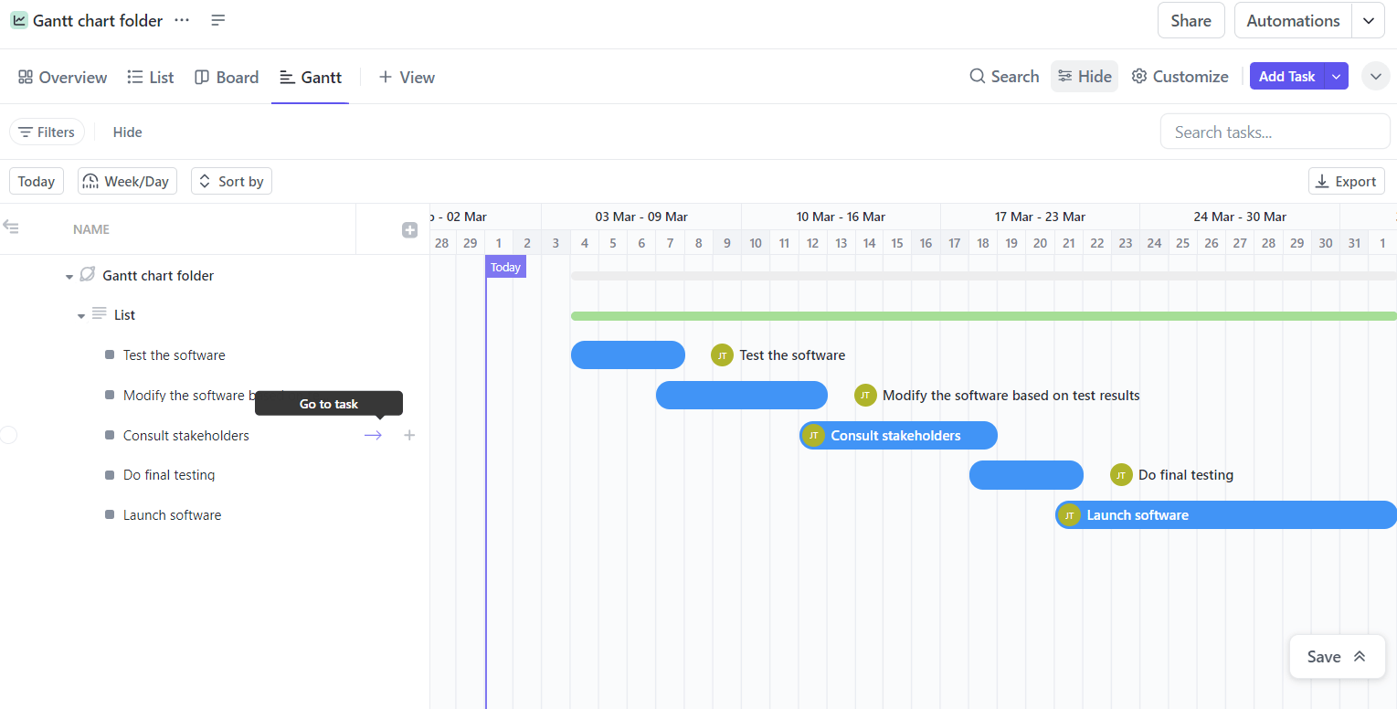Toggle the Hide option in the top toolbar

point(1084,76)
